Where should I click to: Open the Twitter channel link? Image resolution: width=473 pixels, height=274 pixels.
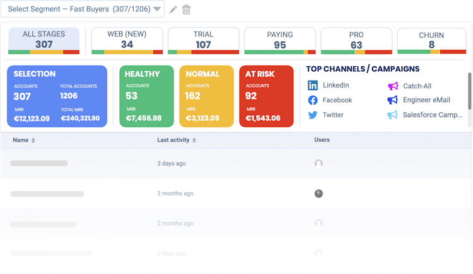pyautogui.click(x=333, y=115)
